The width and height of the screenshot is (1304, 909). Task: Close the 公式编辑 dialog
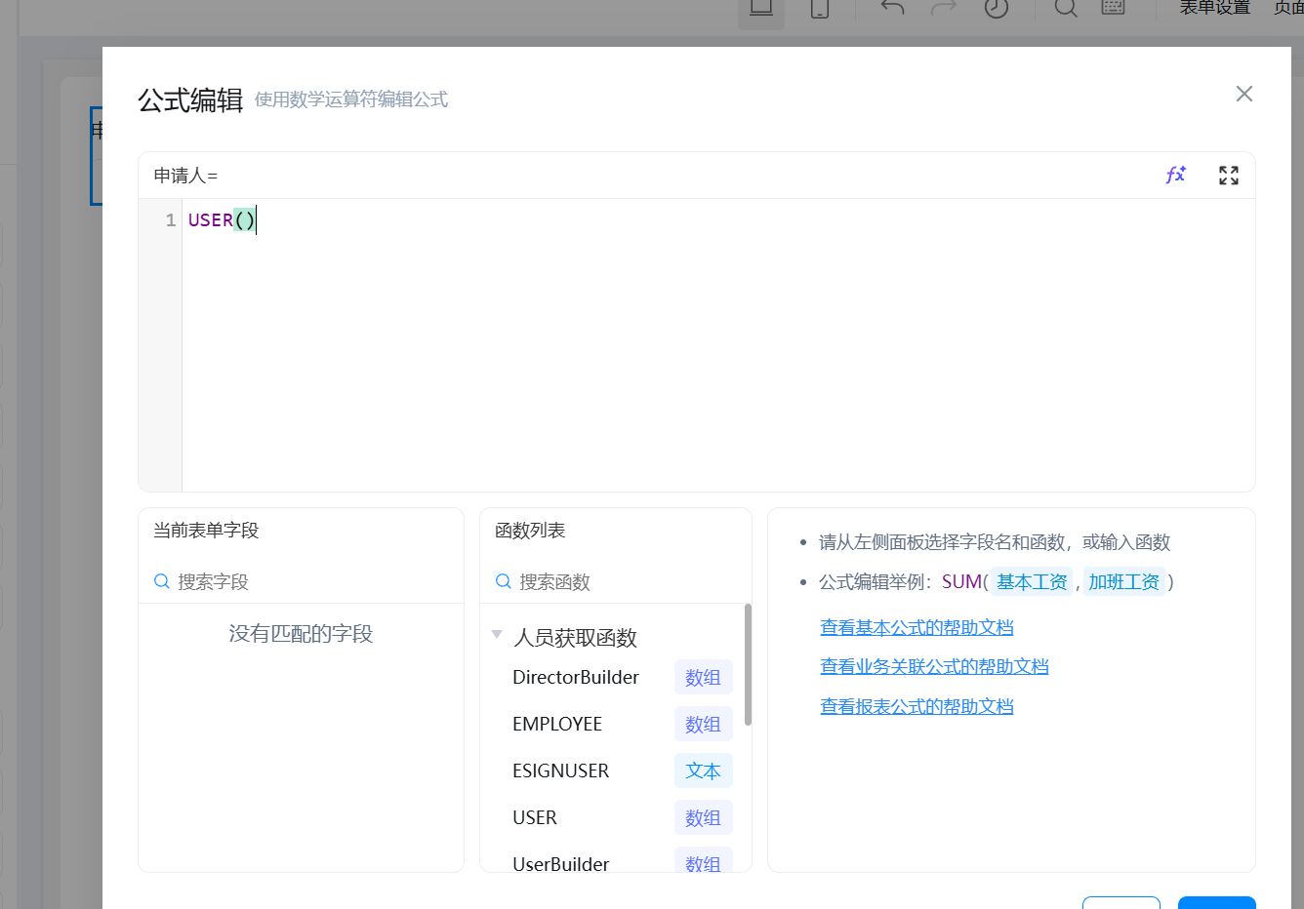(1243, 94)
